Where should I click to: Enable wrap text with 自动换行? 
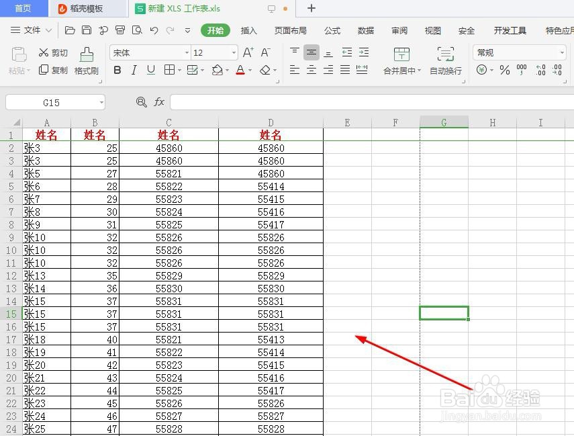[x=444, y=60]
